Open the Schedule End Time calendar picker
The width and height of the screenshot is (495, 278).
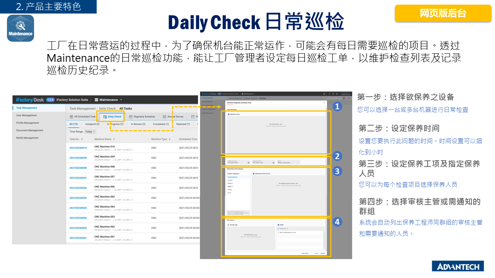(274, 163)
